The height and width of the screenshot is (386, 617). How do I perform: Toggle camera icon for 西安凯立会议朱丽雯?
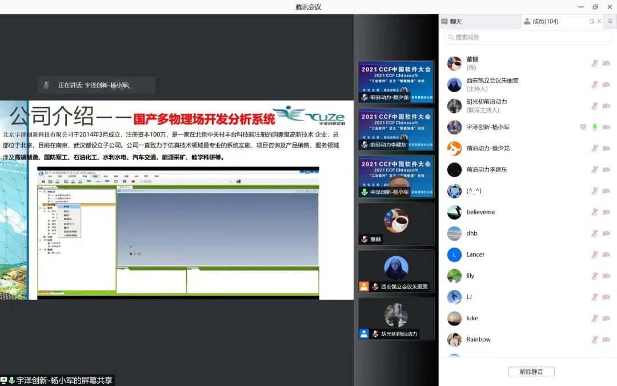tap(606, 85)
